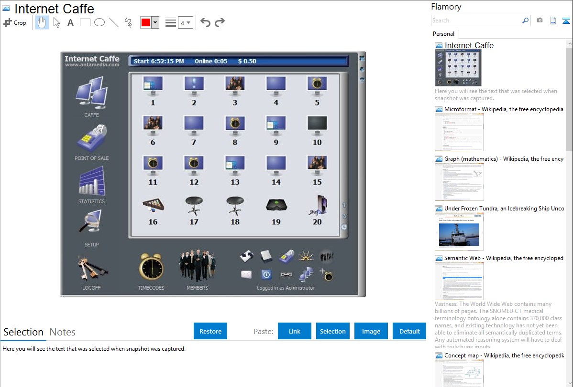Click the Logoff keys icon
This screenshot has width=573, height=387.
pyautogui.click(x=92, y=268)
